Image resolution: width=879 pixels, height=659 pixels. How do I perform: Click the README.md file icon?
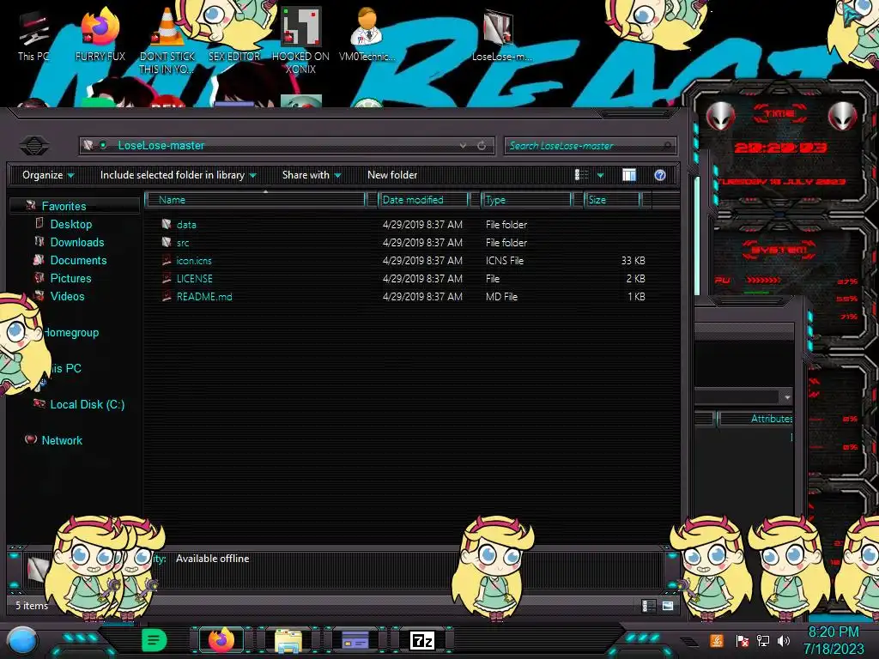click(167, 296)
